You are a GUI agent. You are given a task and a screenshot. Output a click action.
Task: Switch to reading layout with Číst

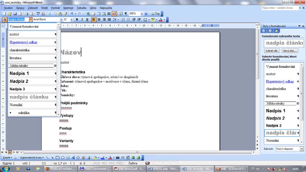pos(155,14)
